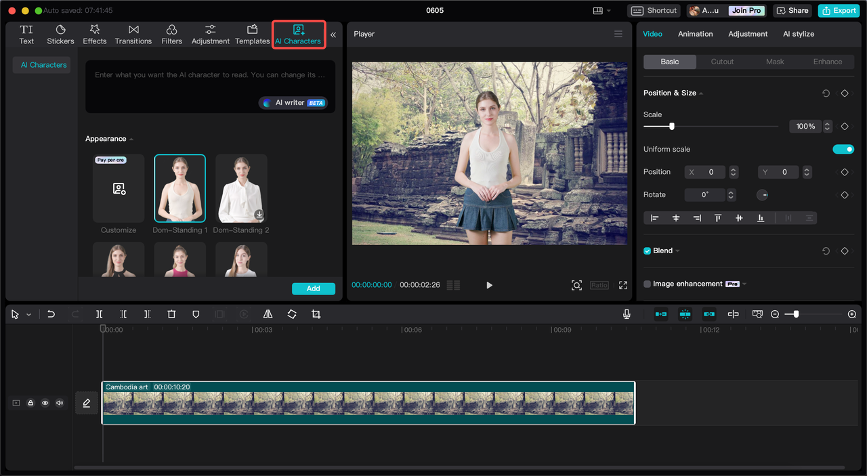Toggle the Uniform scale switch
Viewport: 867px width, 476px height.
click(x=843, y=149)
